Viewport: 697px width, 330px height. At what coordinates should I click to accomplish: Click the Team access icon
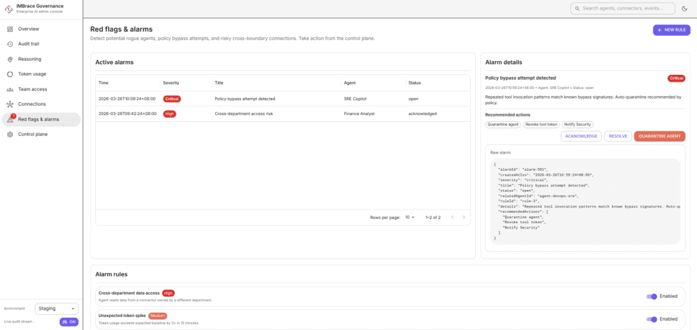click(x=10, y=89)
